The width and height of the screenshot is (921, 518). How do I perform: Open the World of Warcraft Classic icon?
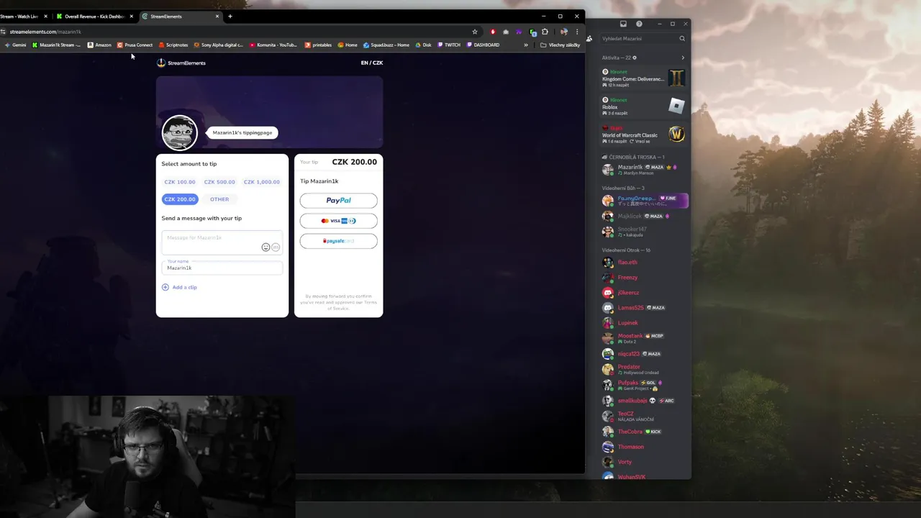[676, 134]
